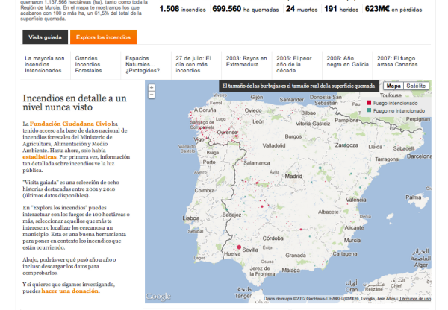The image size is (448, 310).
Task: Open 'Términos de uso' link on map
Action: tap(415, 299)
